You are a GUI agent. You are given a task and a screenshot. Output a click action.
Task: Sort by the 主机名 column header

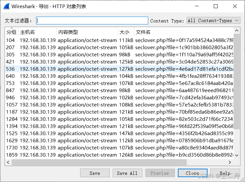point(37,32)
